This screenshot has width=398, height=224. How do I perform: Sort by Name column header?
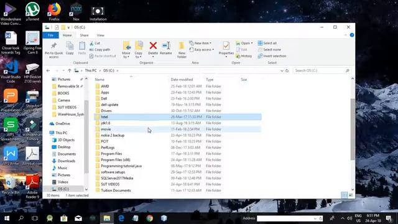tap(99, 80)
